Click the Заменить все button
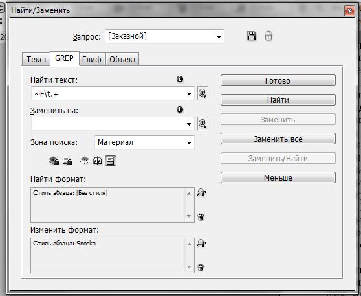361x296 pixels. pyautogui.click(x=278, y=139)
